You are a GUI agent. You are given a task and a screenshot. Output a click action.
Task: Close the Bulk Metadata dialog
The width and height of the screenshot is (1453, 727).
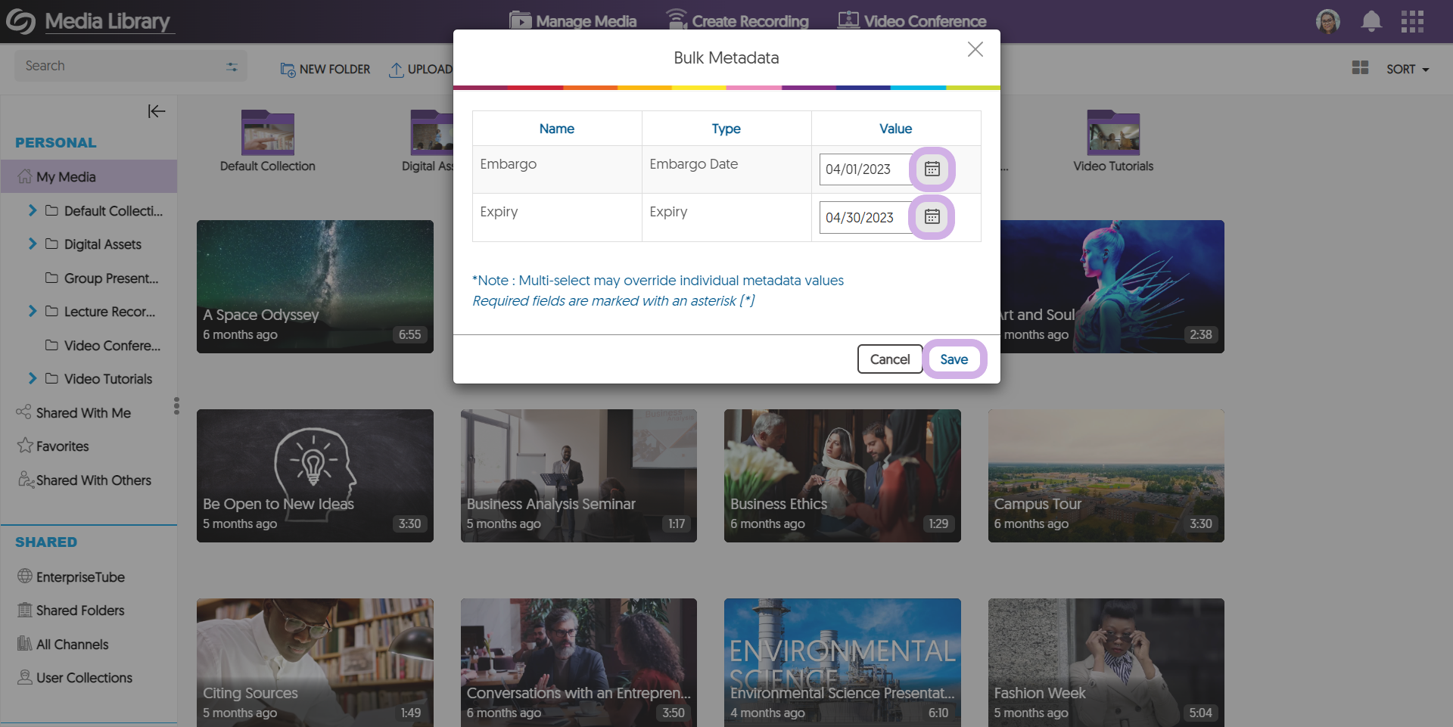click(975, 50)
